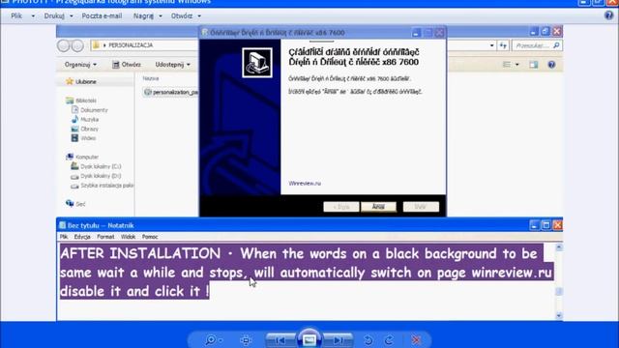Open address bar history dropdown arrow
Screen dimensions: 619x348
491,45
